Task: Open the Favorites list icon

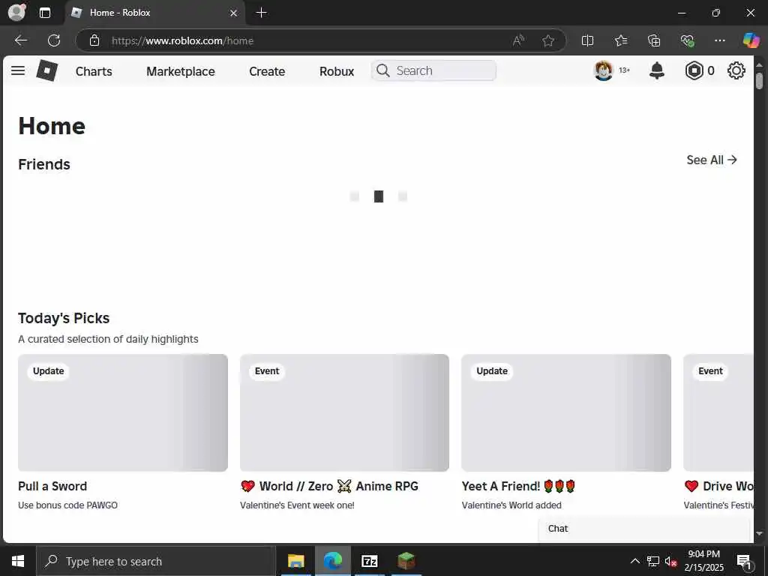Action: click(x=620, y=40)
